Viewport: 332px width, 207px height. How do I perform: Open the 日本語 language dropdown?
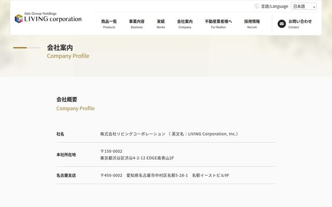[x=303, y=6]
